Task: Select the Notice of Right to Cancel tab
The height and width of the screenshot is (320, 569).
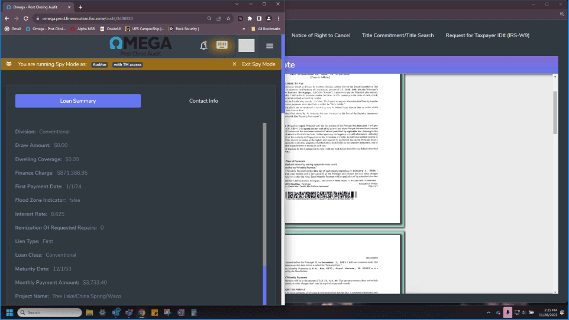Action: click(321, 35)
